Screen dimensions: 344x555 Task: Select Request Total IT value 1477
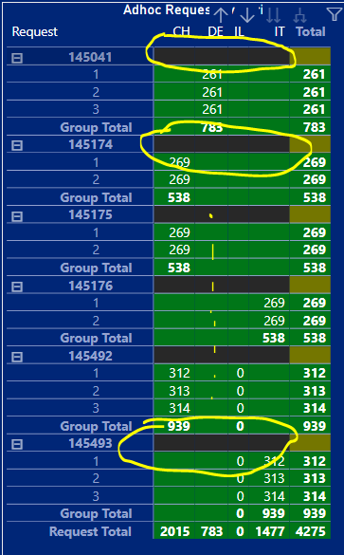coord(270,531)
